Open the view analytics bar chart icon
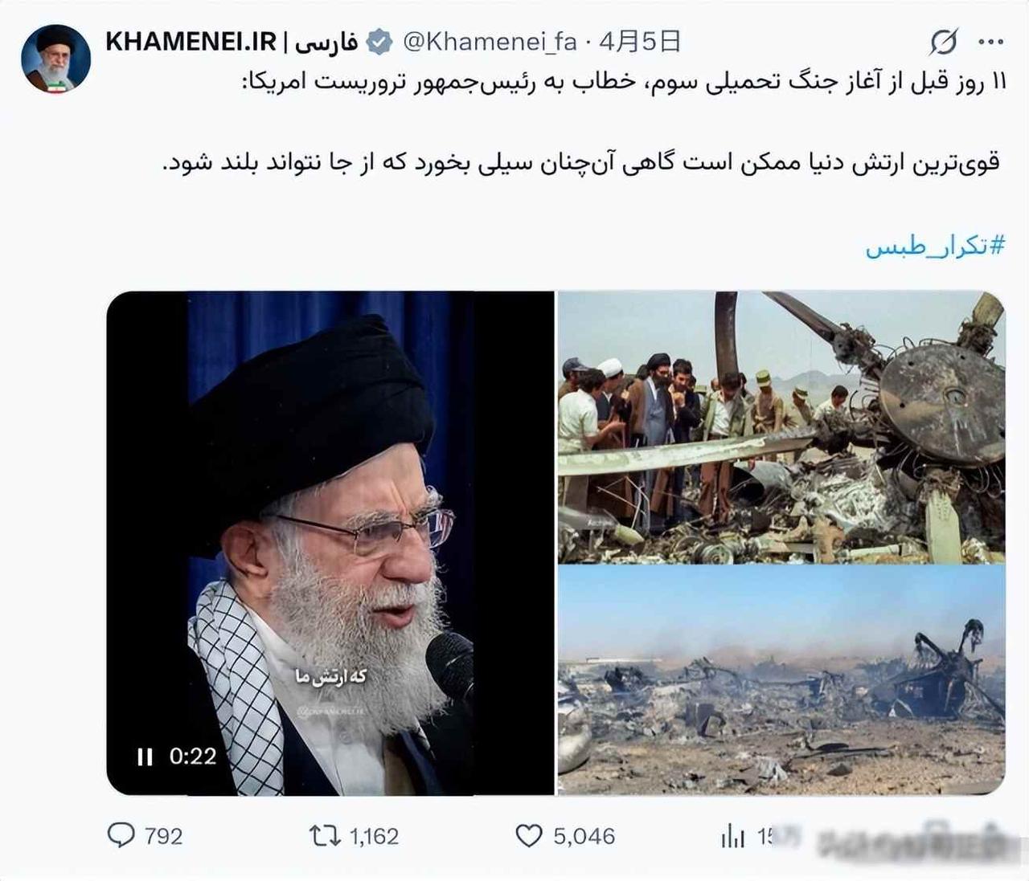This screenshot has height=881, width=1029. 733,836
